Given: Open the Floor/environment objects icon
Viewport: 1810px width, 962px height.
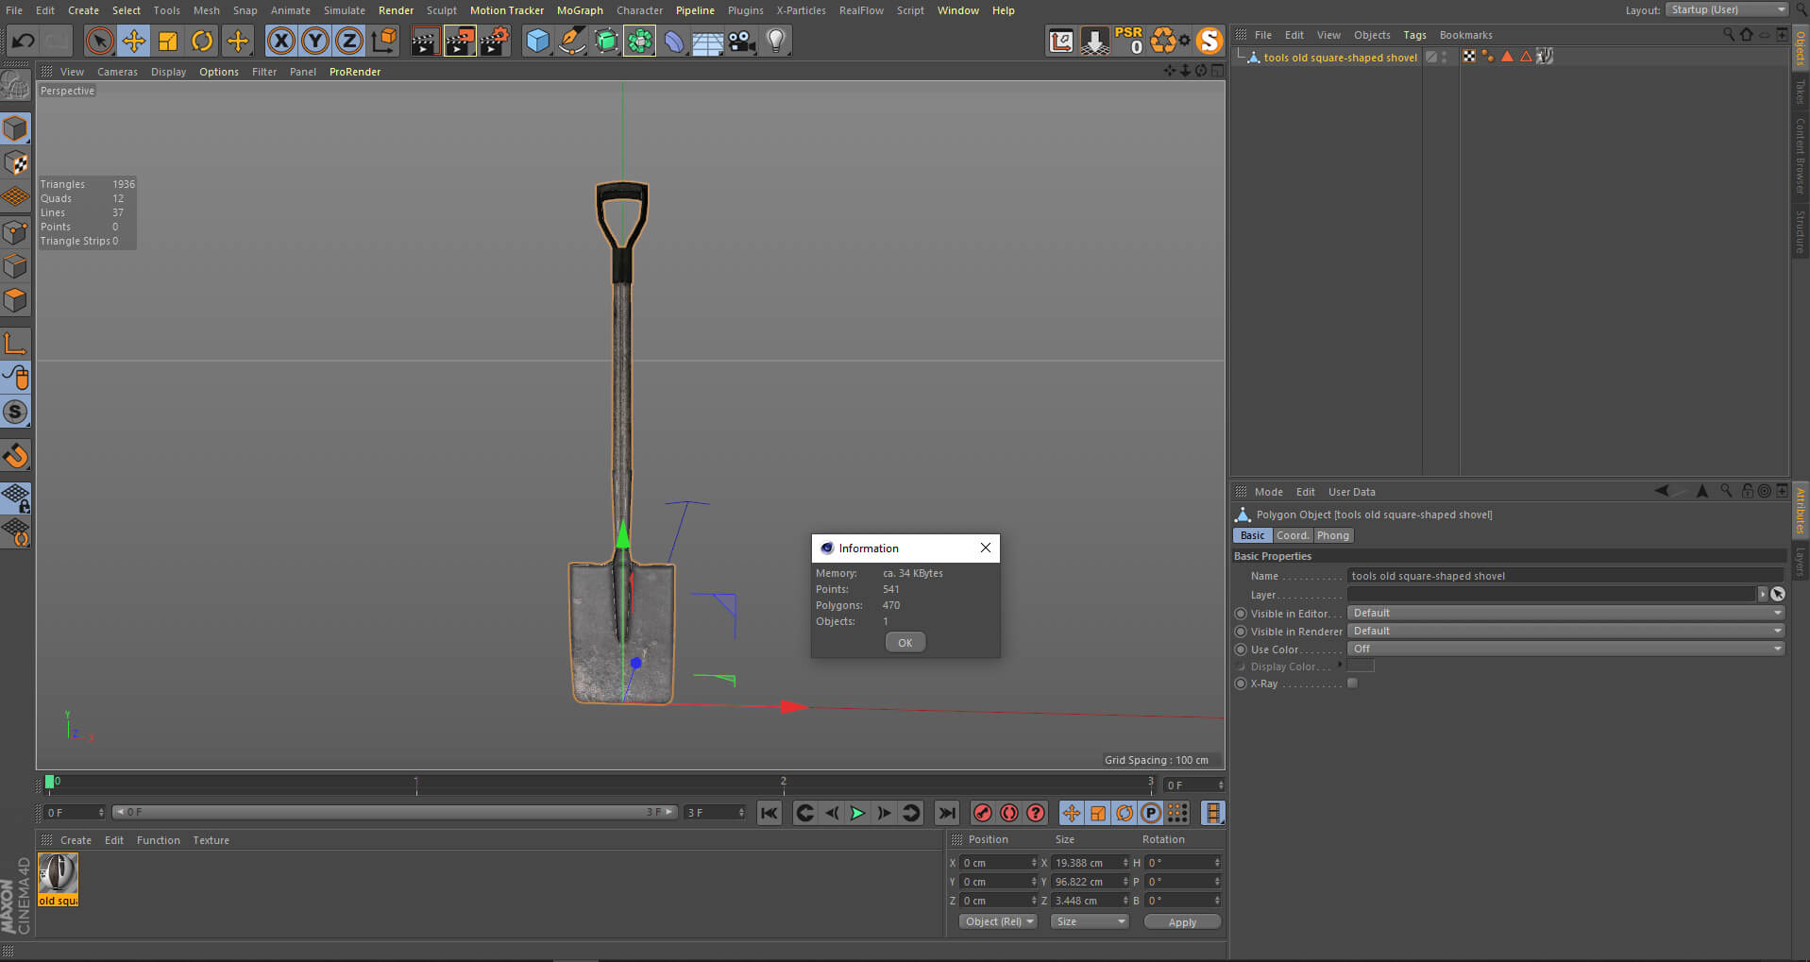Looking at the screenshot, I should [x=707, y=41].
